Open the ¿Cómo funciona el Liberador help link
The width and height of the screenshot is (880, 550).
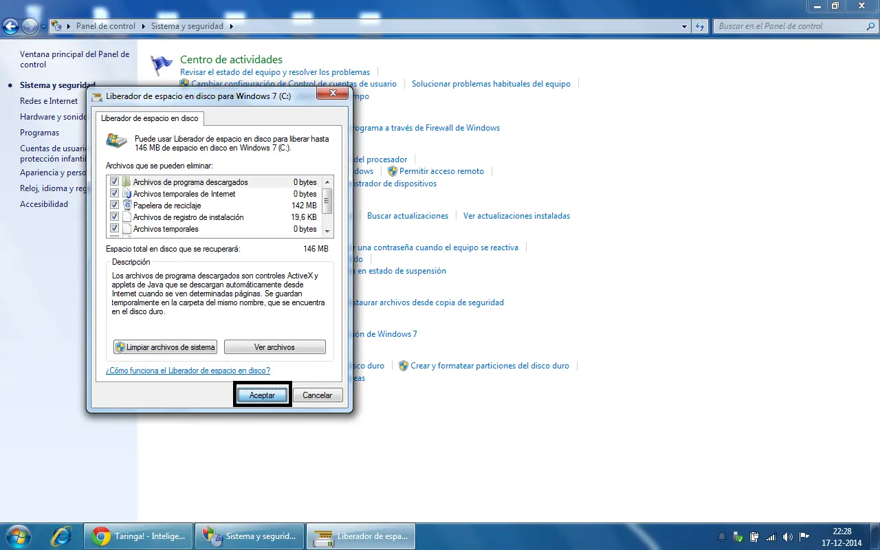[x=188, y=371]
